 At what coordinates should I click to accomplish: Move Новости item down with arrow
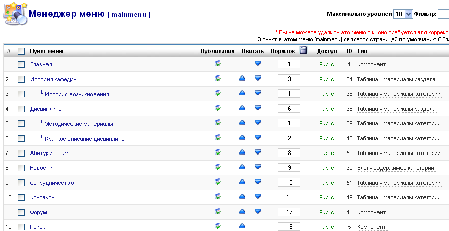click(x=258, y=167)
